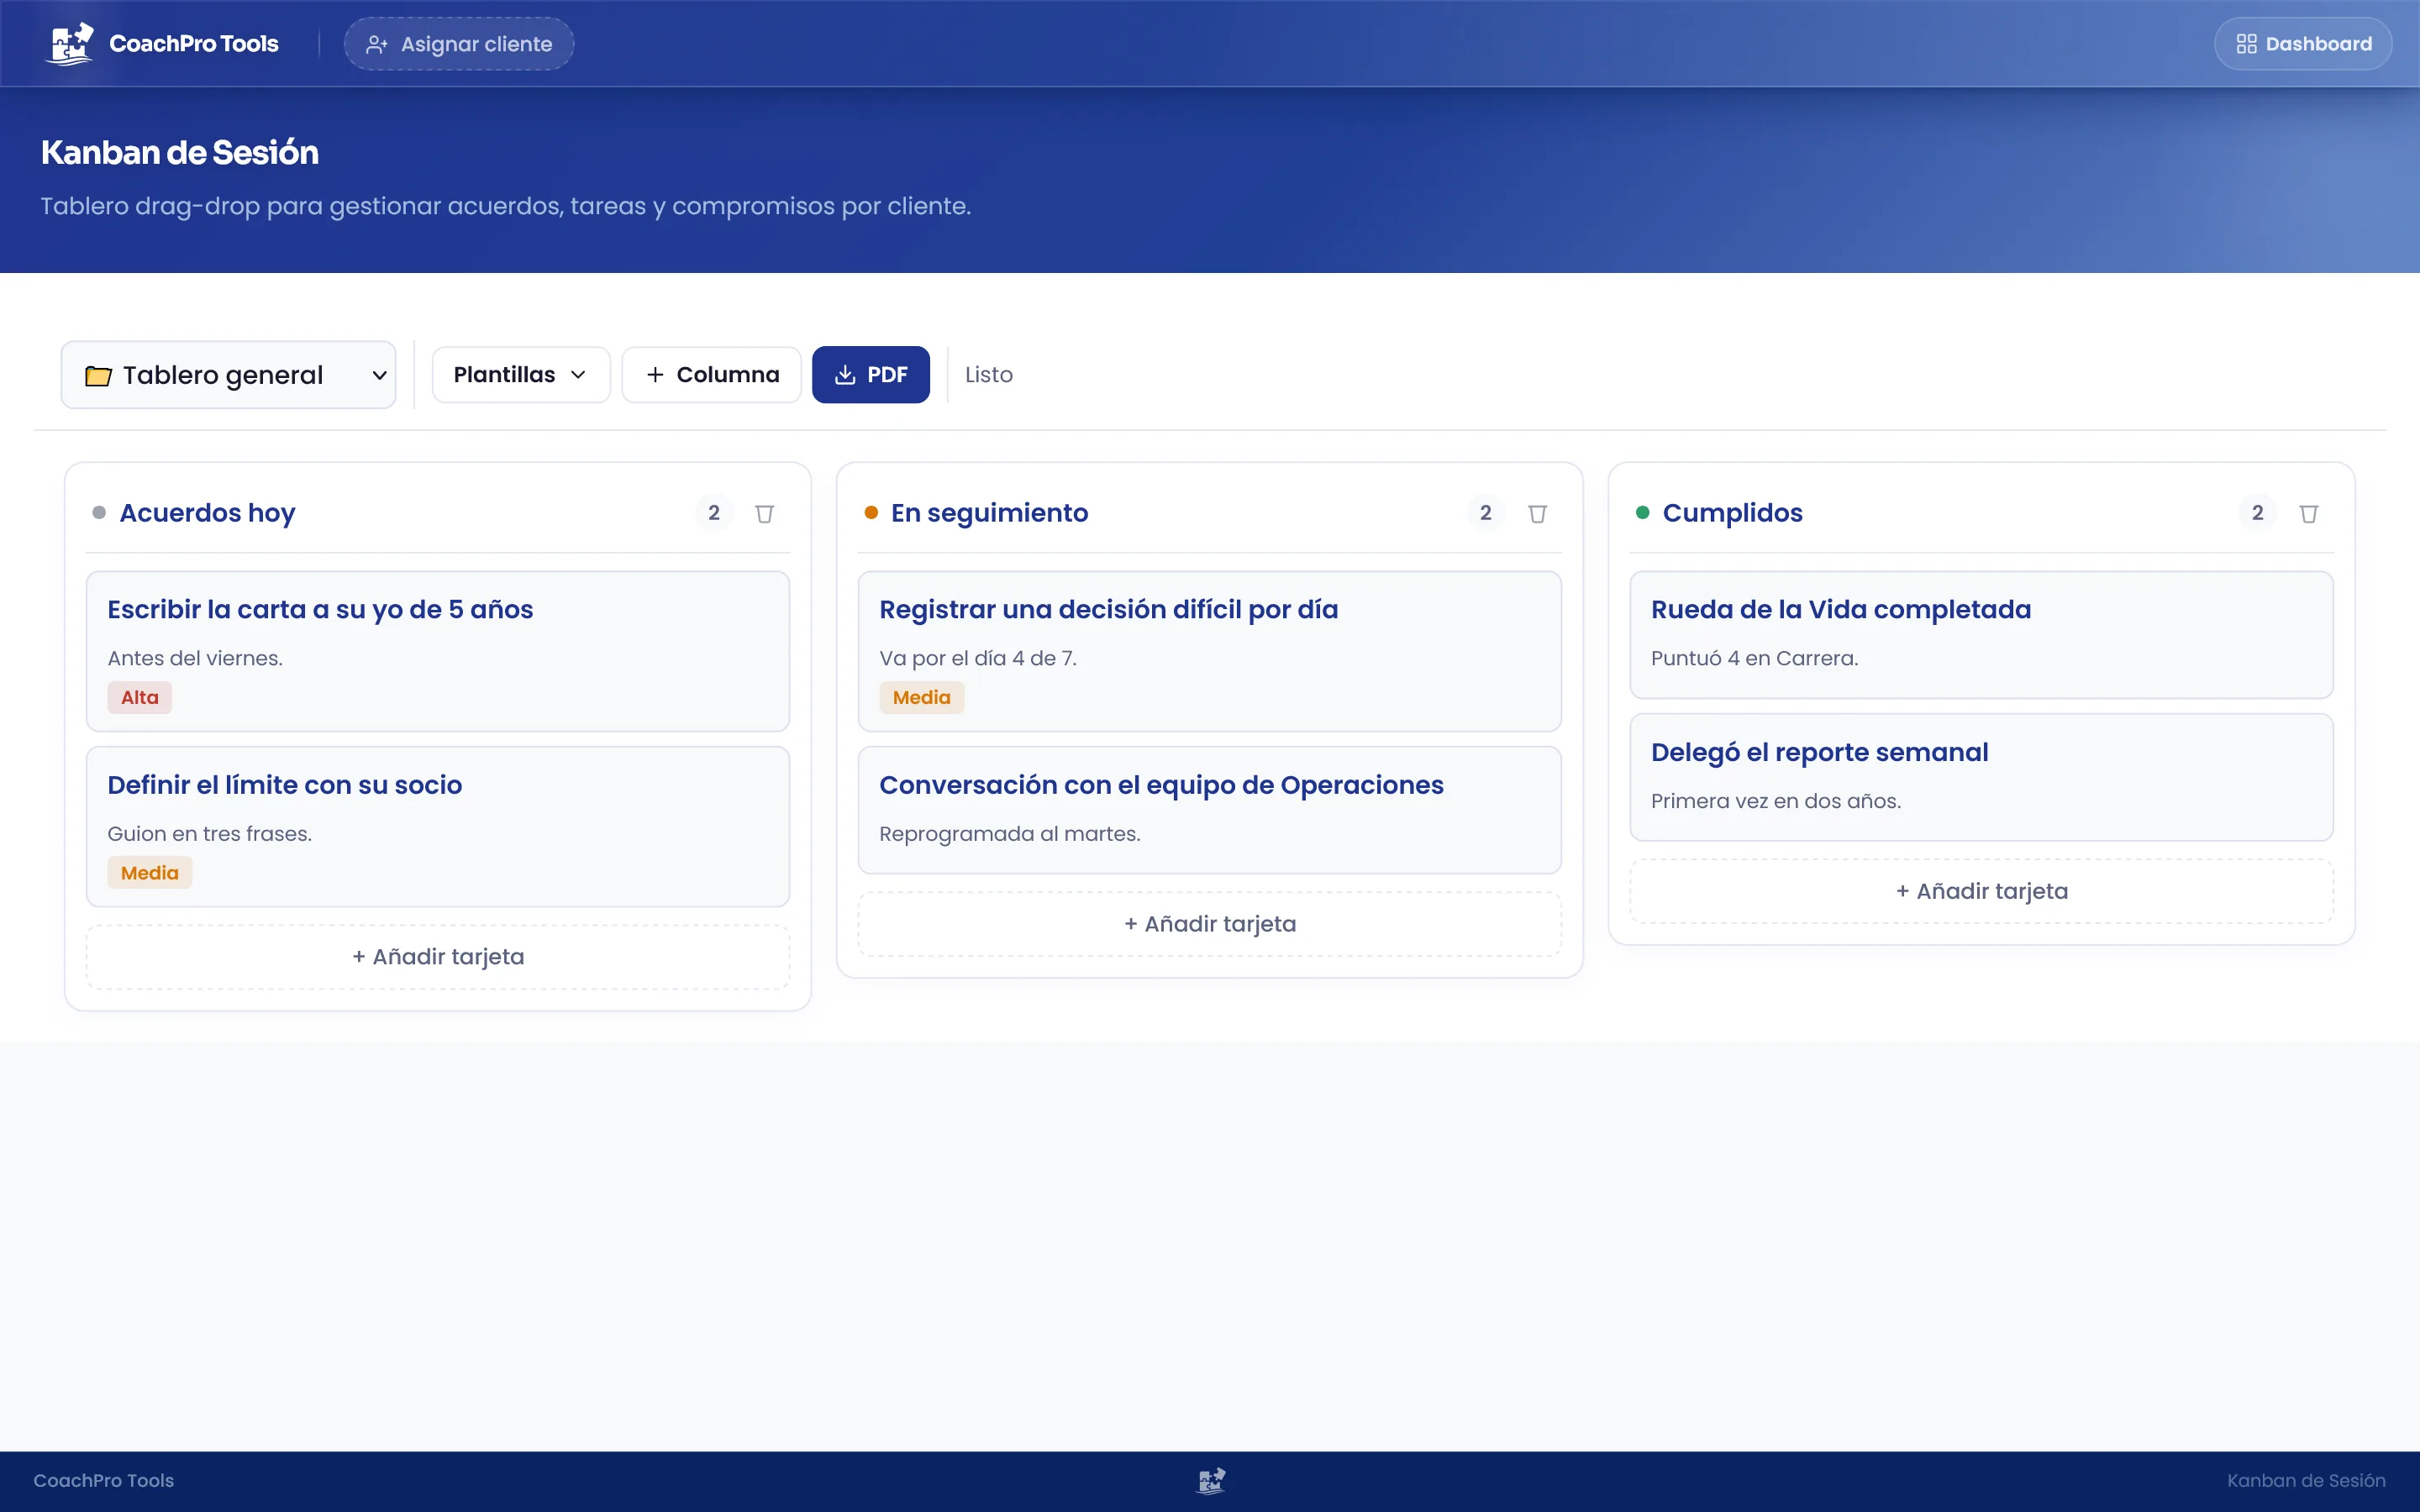Add a new column with Columna button
This screenshot has height=1512, width=2420.
[711, 375]
